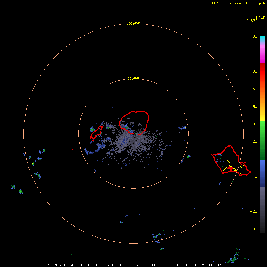Click the 10 dBZ scale value

(x=255, y=159)
